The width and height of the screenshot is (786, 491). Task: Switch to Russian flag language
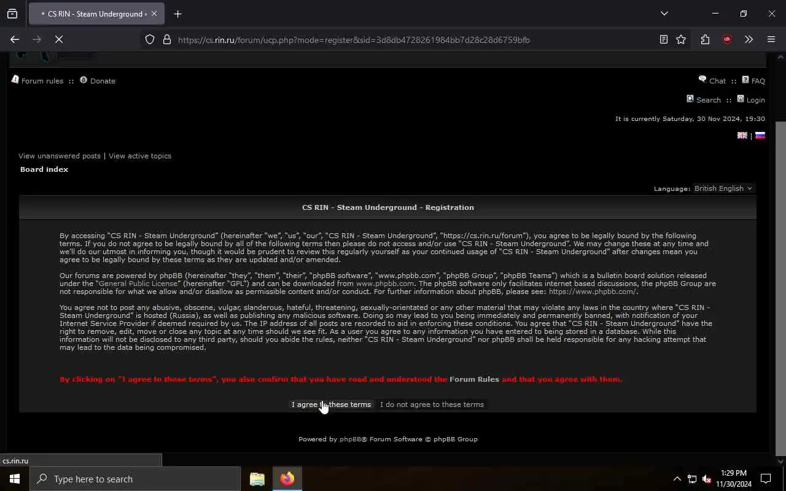coord(760,136)
